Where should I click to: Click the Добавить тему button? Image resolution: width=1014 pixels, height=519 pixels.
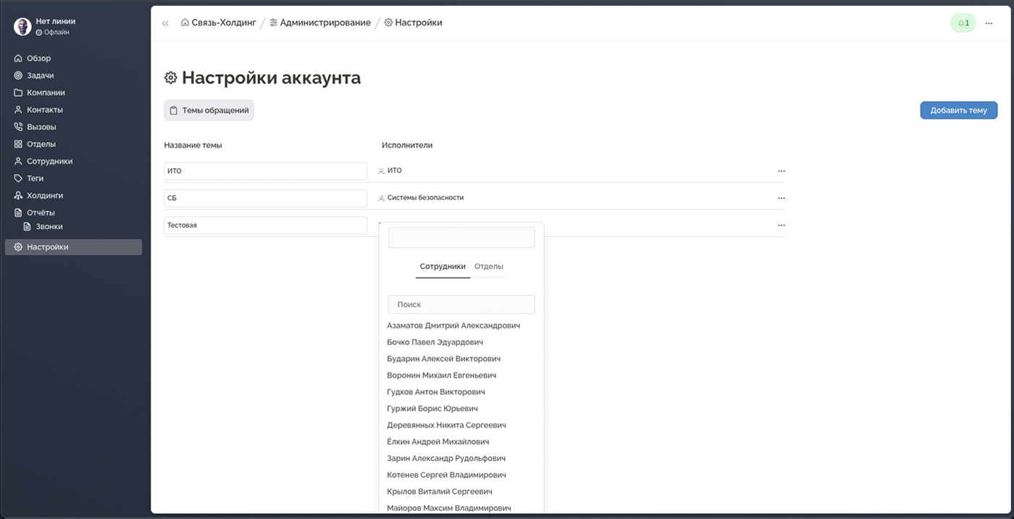coord(958,110)
